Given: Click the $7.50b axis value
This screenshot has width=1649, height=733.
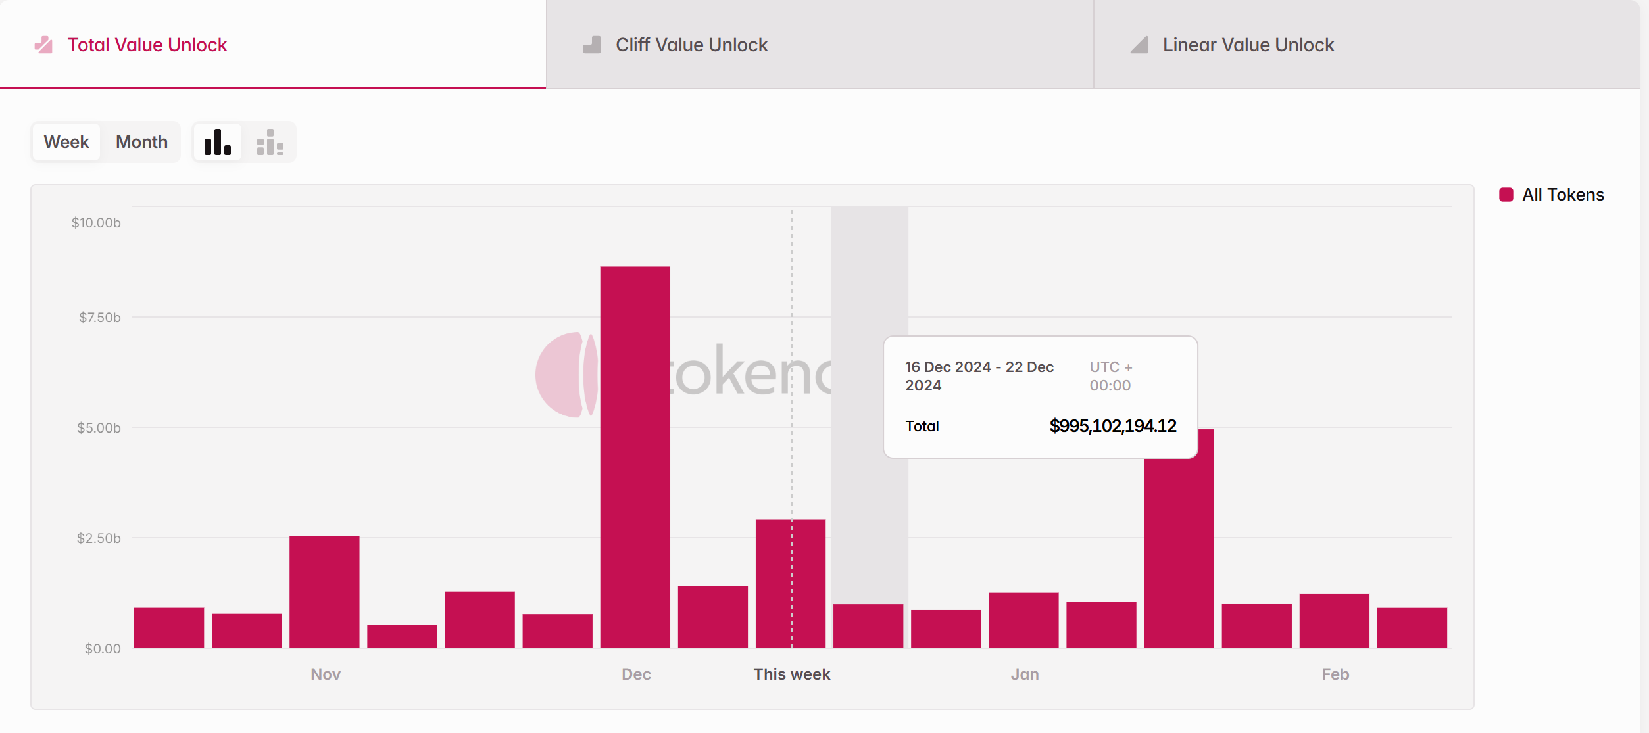Looking at the screenshot, I should (x=100, y=318).
